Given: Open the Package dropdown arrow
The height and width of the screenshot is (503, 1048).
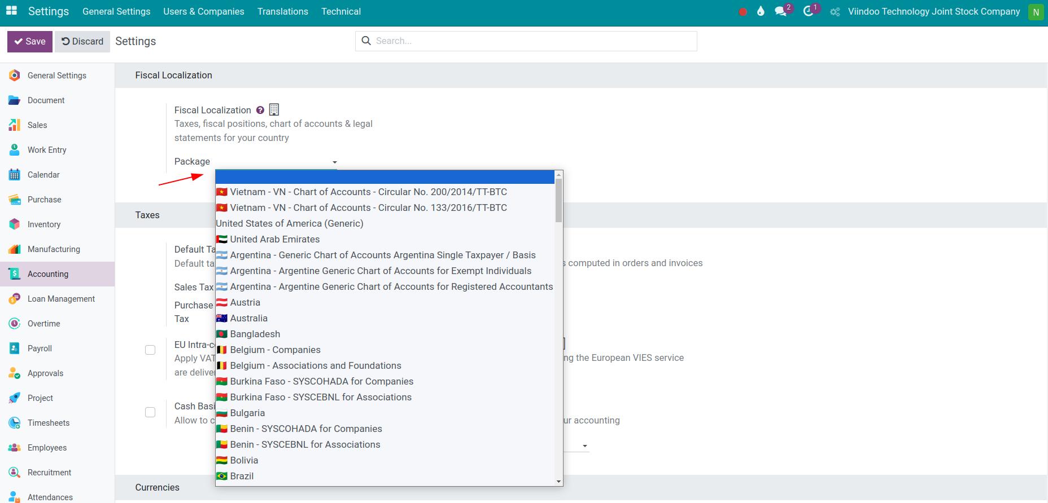Looking at the screenshot, I should coord(334,162).
